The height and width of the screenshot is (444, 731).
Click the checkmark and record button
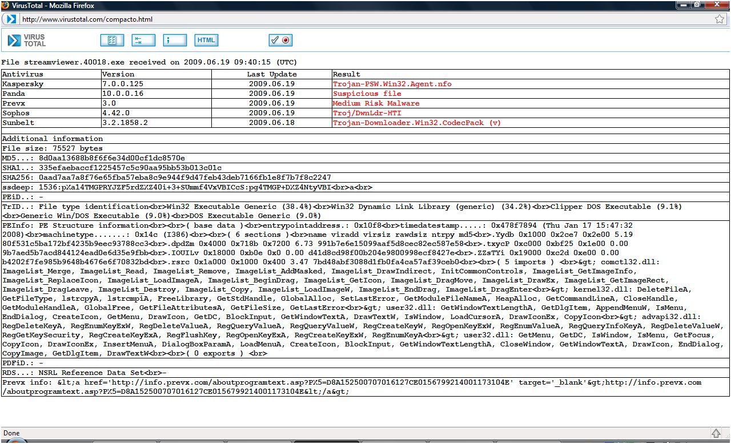tap(280, 40)
